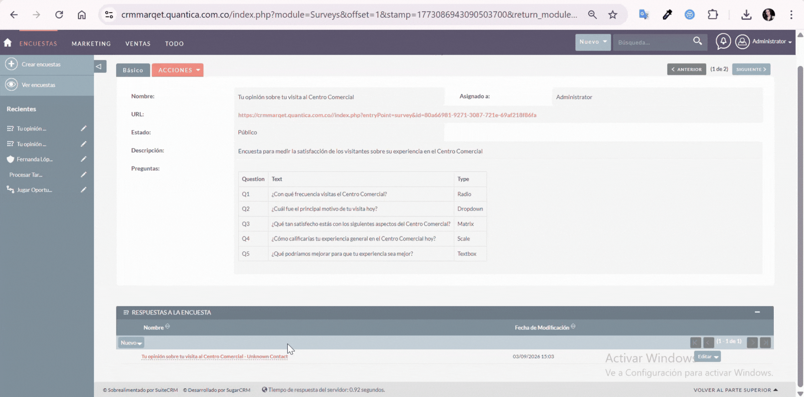Click the Crear encuestas plus icon

pyautogui.click(x=11, y=64)
